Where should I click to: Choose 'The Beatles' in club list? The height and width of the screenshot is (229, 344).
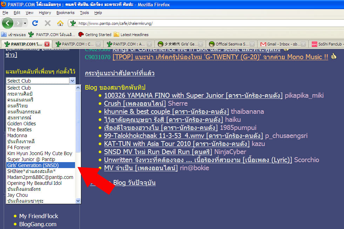point(41,130)
